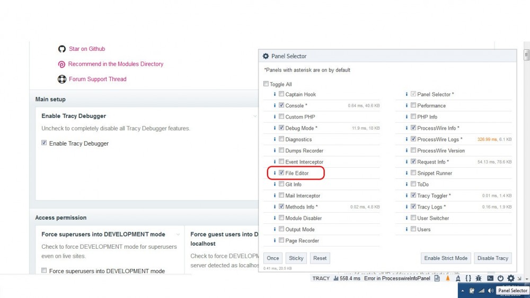The image size is (530, 298).
Task: Collapse the Main setup section header
Action: coord(50,99)
